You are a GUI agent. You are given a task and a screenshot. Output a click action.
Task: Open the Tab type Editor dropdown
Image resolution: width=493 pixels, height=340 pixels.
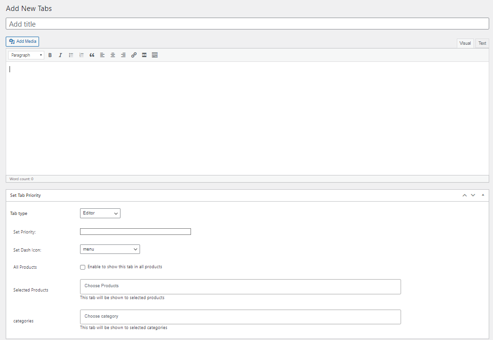pyautogui.click(x=100, y=213)
